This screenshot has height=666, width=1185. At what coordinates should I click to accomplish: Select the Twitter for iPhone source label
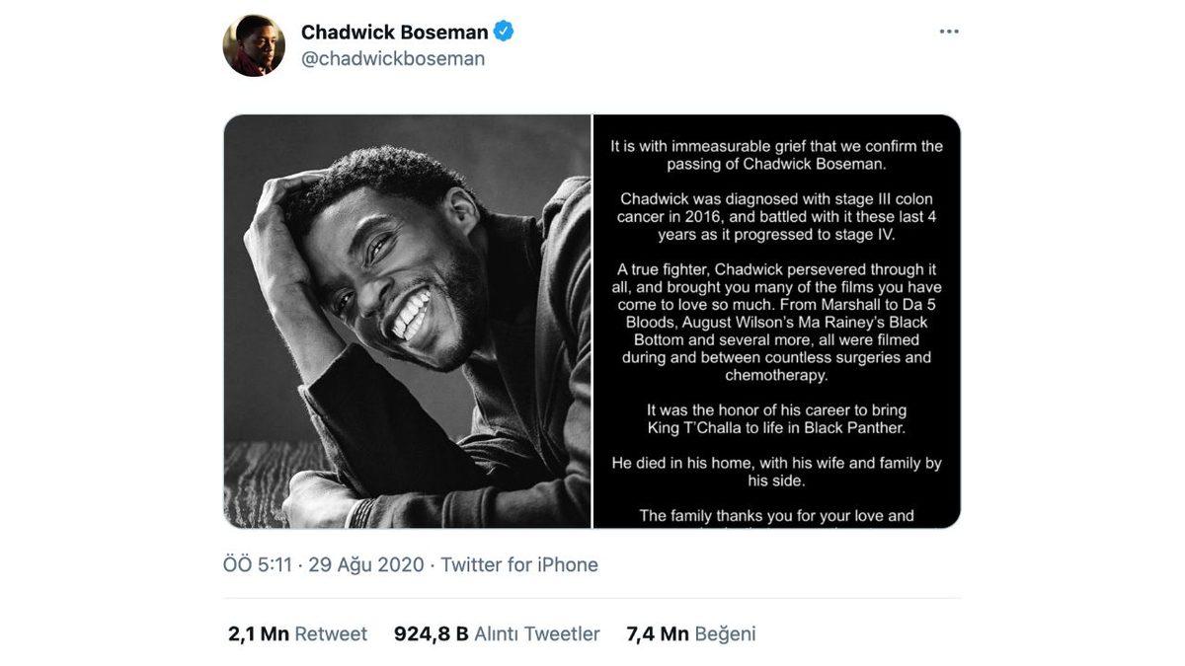(x=515, y=562)
